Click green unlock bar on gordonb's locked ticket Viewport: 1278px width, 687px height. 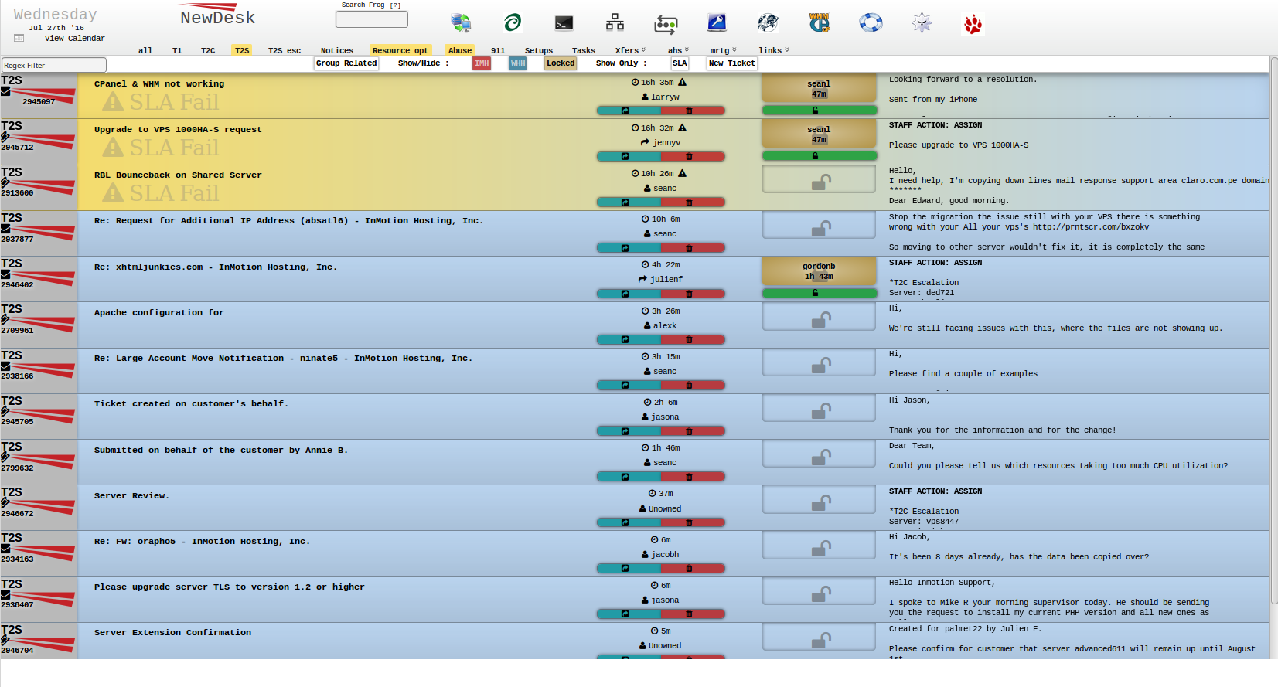tap(819, 294)
